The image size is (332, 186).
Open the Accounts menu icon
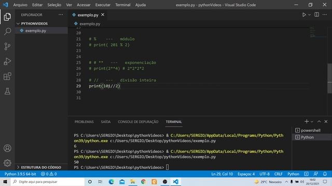click(7, 148)
